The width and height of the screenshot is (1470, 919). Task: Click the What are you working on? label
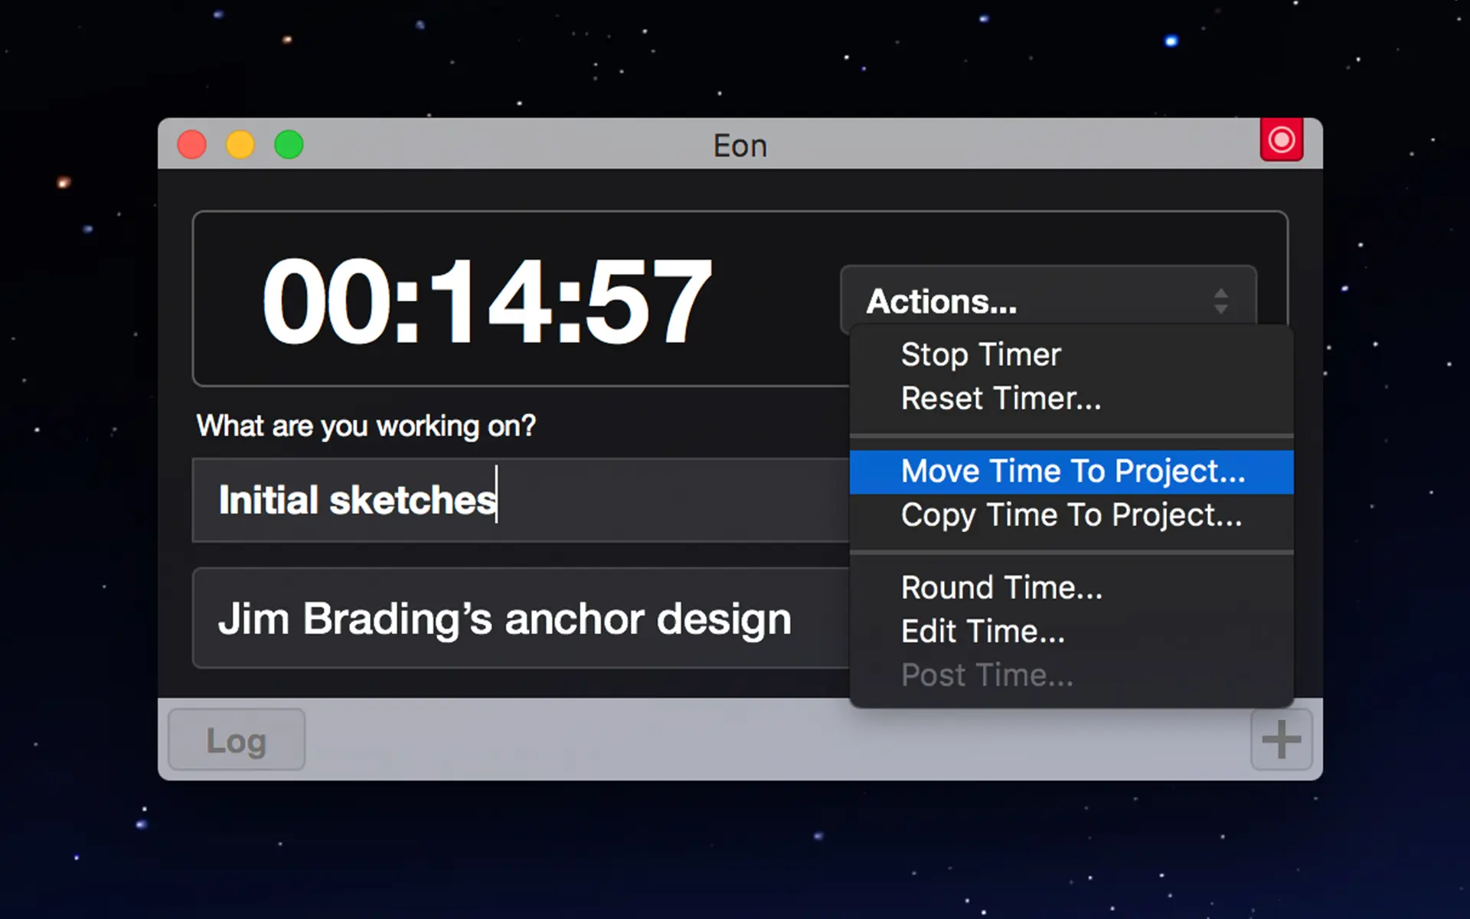(x=366, y=426)
